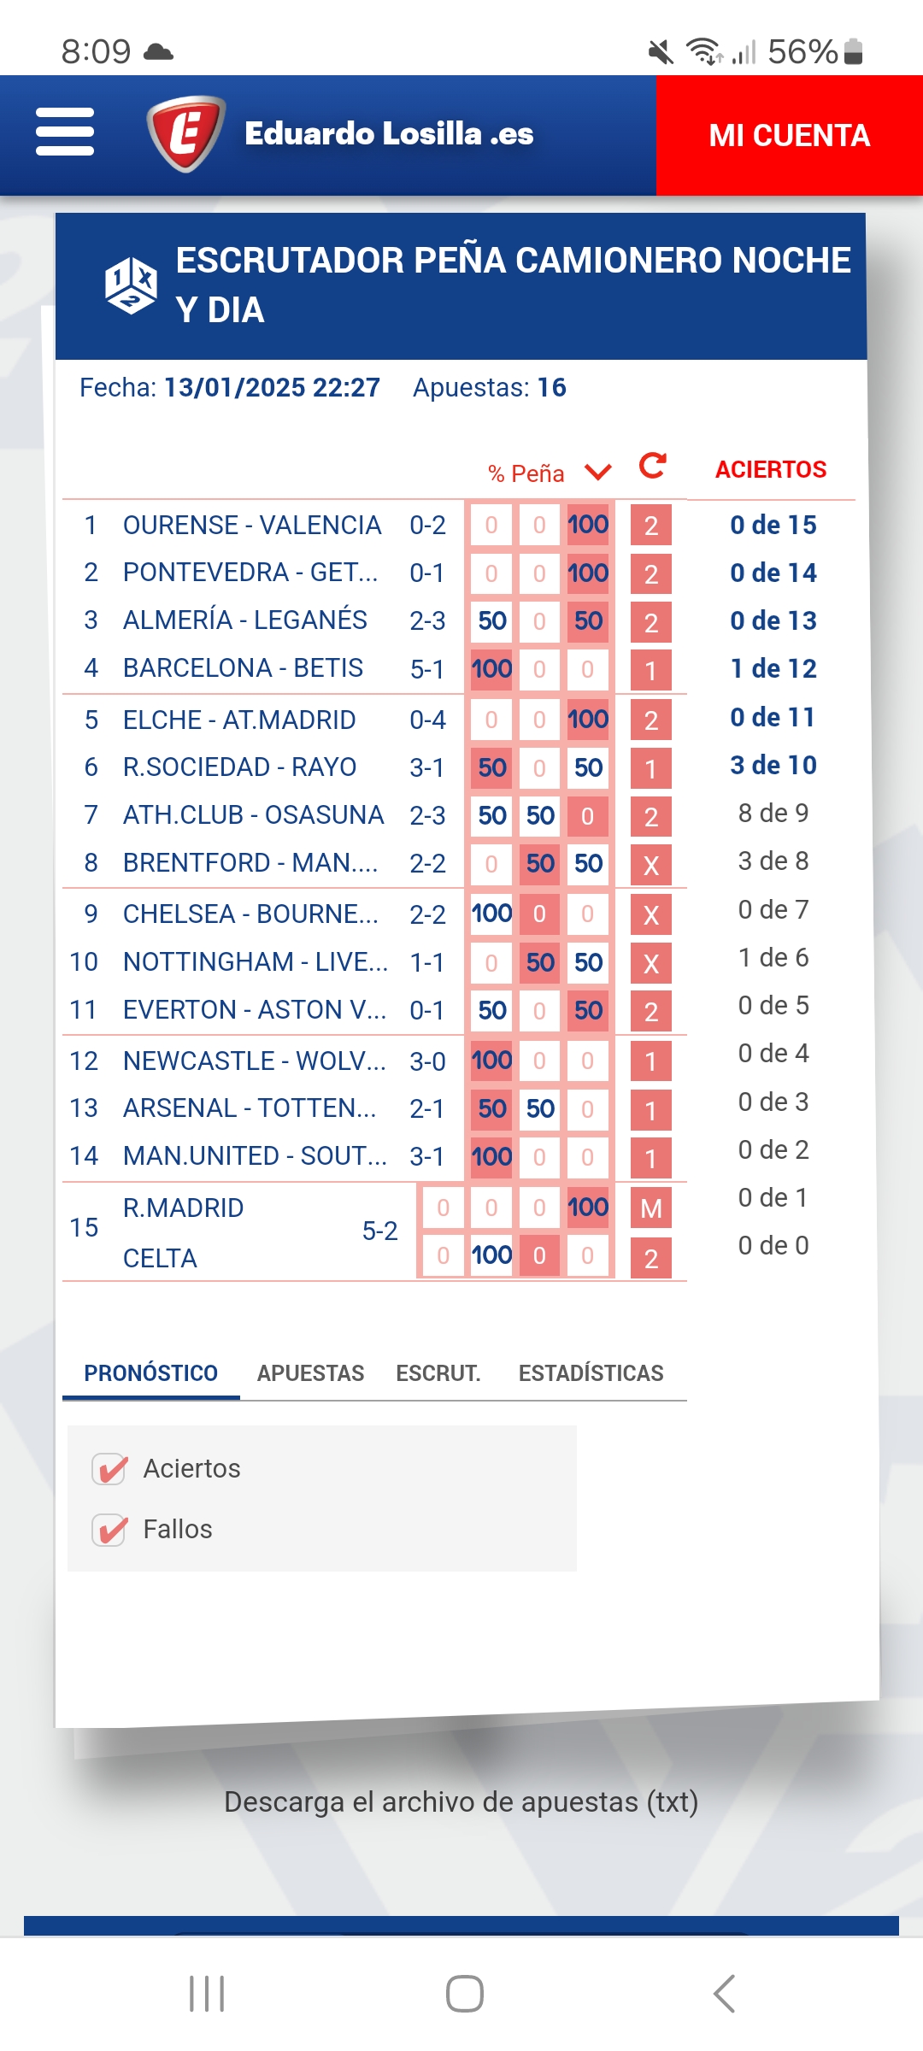Uncheck the Fallos checkbox

[x=110, y=1530]
